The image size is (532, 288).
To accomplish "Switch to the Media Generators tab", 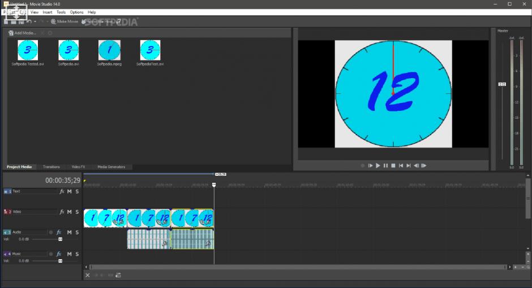I will coord(111,167).
